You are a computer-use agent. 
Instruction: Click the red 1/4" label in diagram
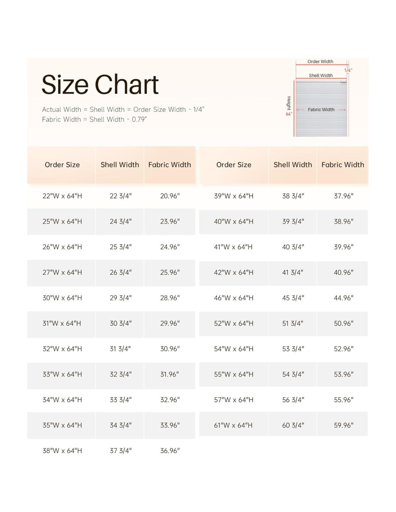[x=348, y=70]
